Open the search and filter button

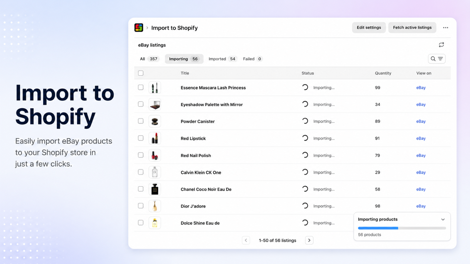pos(437,59)
